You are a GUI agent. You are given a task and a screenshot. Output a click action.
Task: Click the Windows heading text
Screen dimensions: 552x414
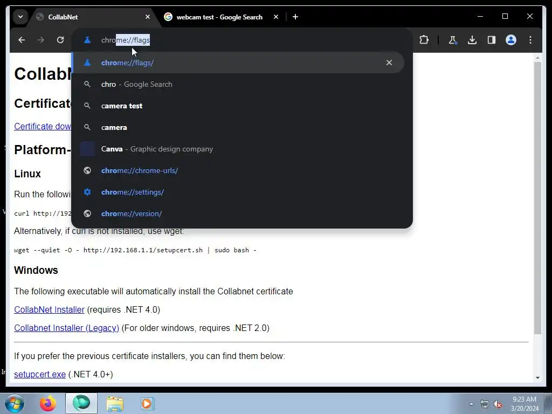[x=36, y=271]
